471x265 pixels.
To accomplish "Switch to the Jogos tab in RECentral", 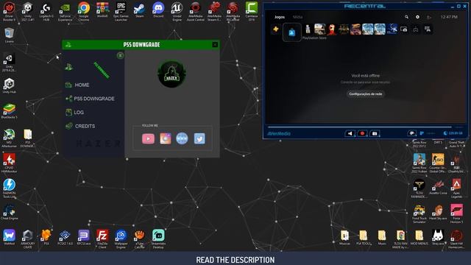I will (x=280, y=17).
